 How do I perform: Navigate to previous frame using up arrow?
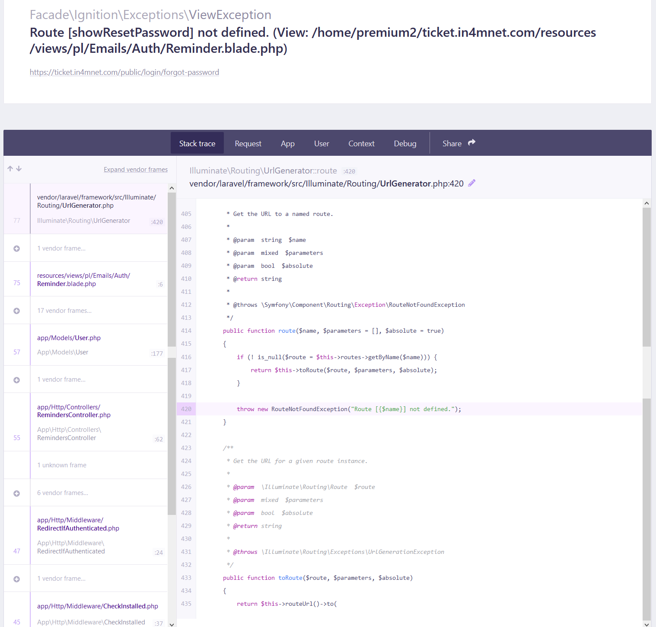10,168
